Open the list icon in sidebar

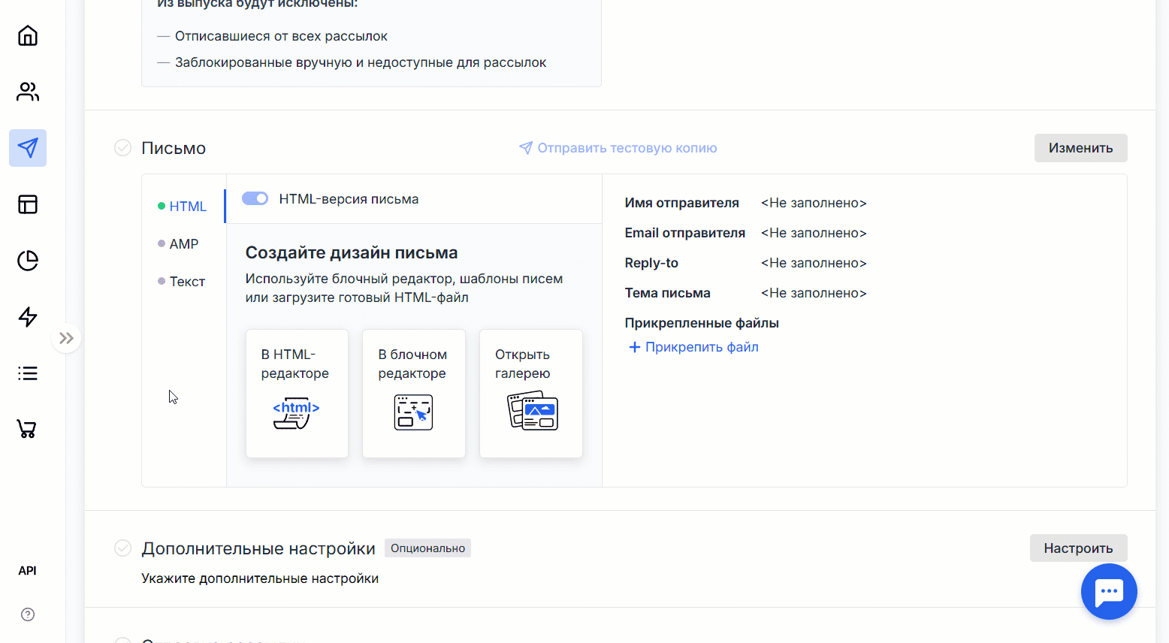[28, 373]
